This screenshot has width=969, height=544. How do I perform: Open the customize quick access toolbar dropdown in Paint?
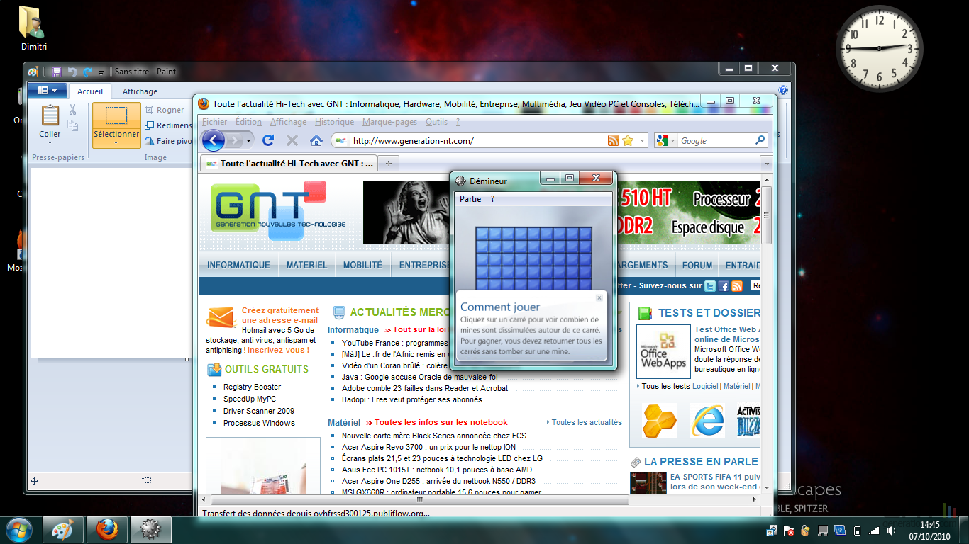pos(101,72)
